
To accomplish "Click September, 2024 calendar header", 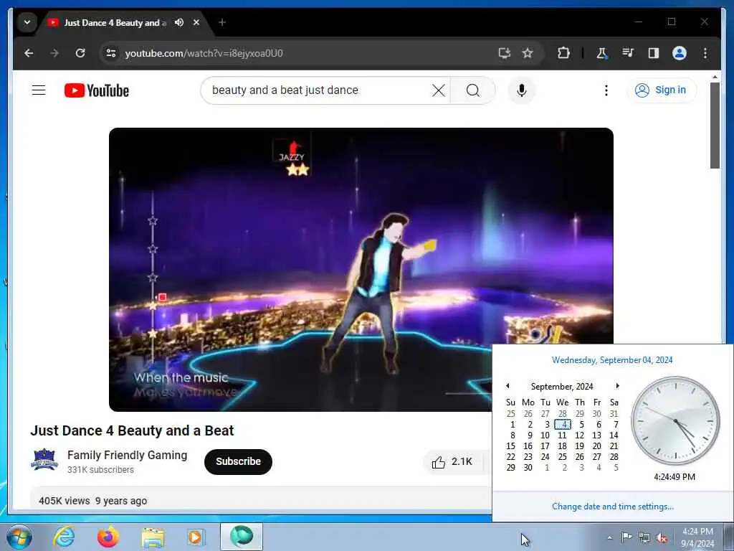I will pyautogui.click(x=562, y=387).
